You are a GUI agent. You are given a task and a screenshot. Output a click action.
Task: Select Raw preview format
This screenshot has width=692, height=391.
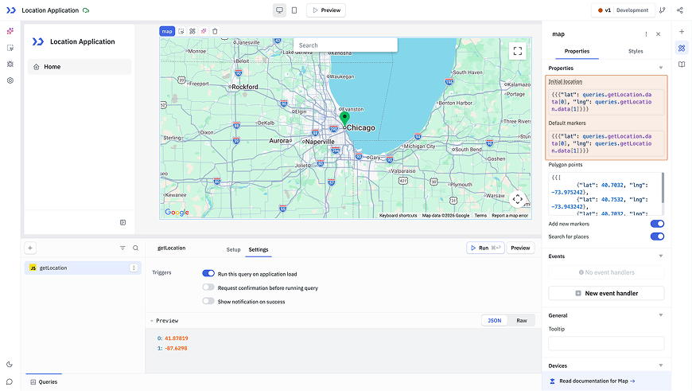pyautogui.click(x=522, y=321)
